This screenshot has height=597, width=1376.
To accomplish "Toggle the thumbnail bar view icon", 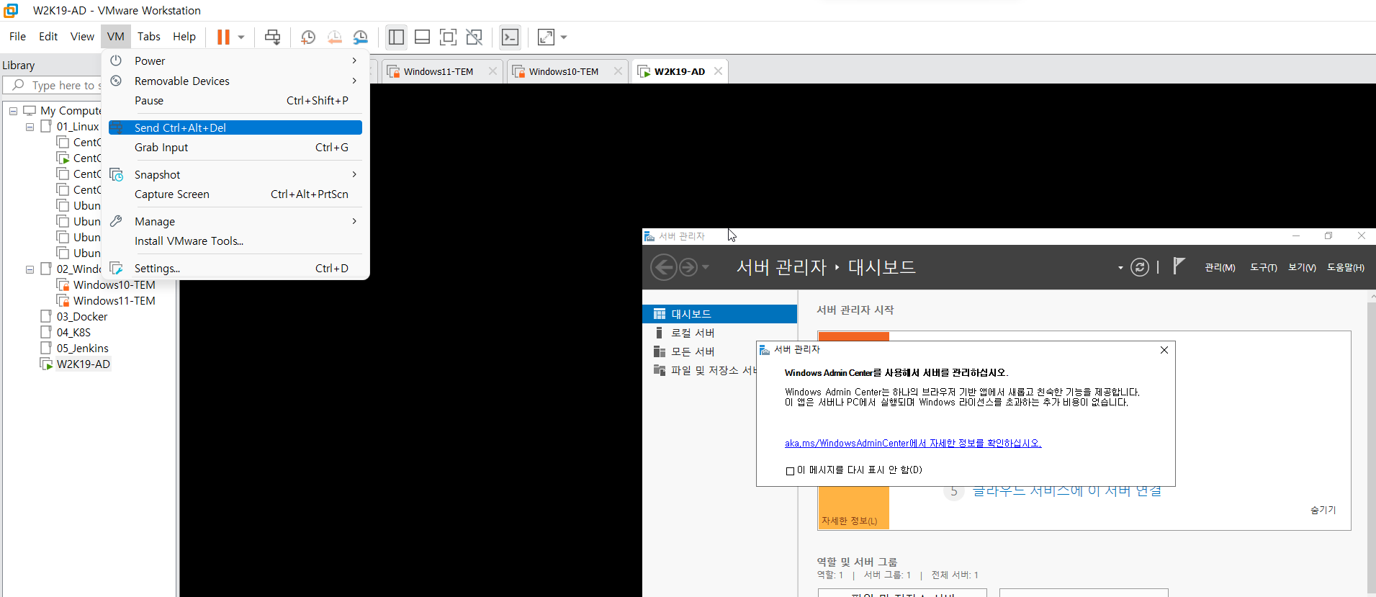I will (x=423, y=37).
